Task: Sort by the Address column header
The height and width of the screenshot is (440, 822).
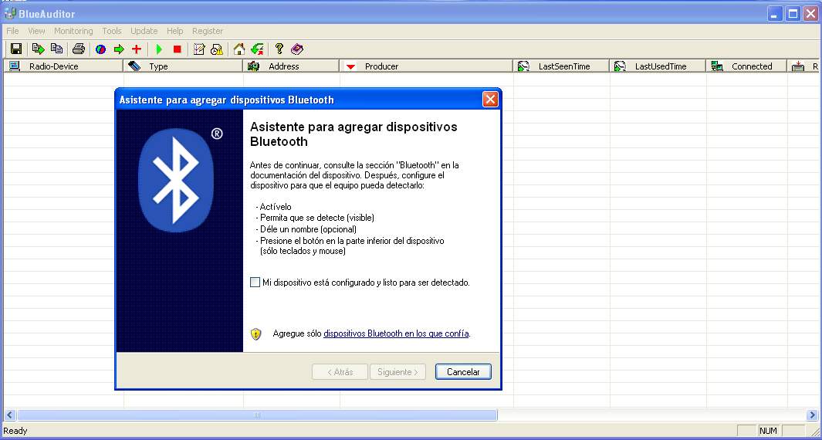Action: (x=292, y=66)
